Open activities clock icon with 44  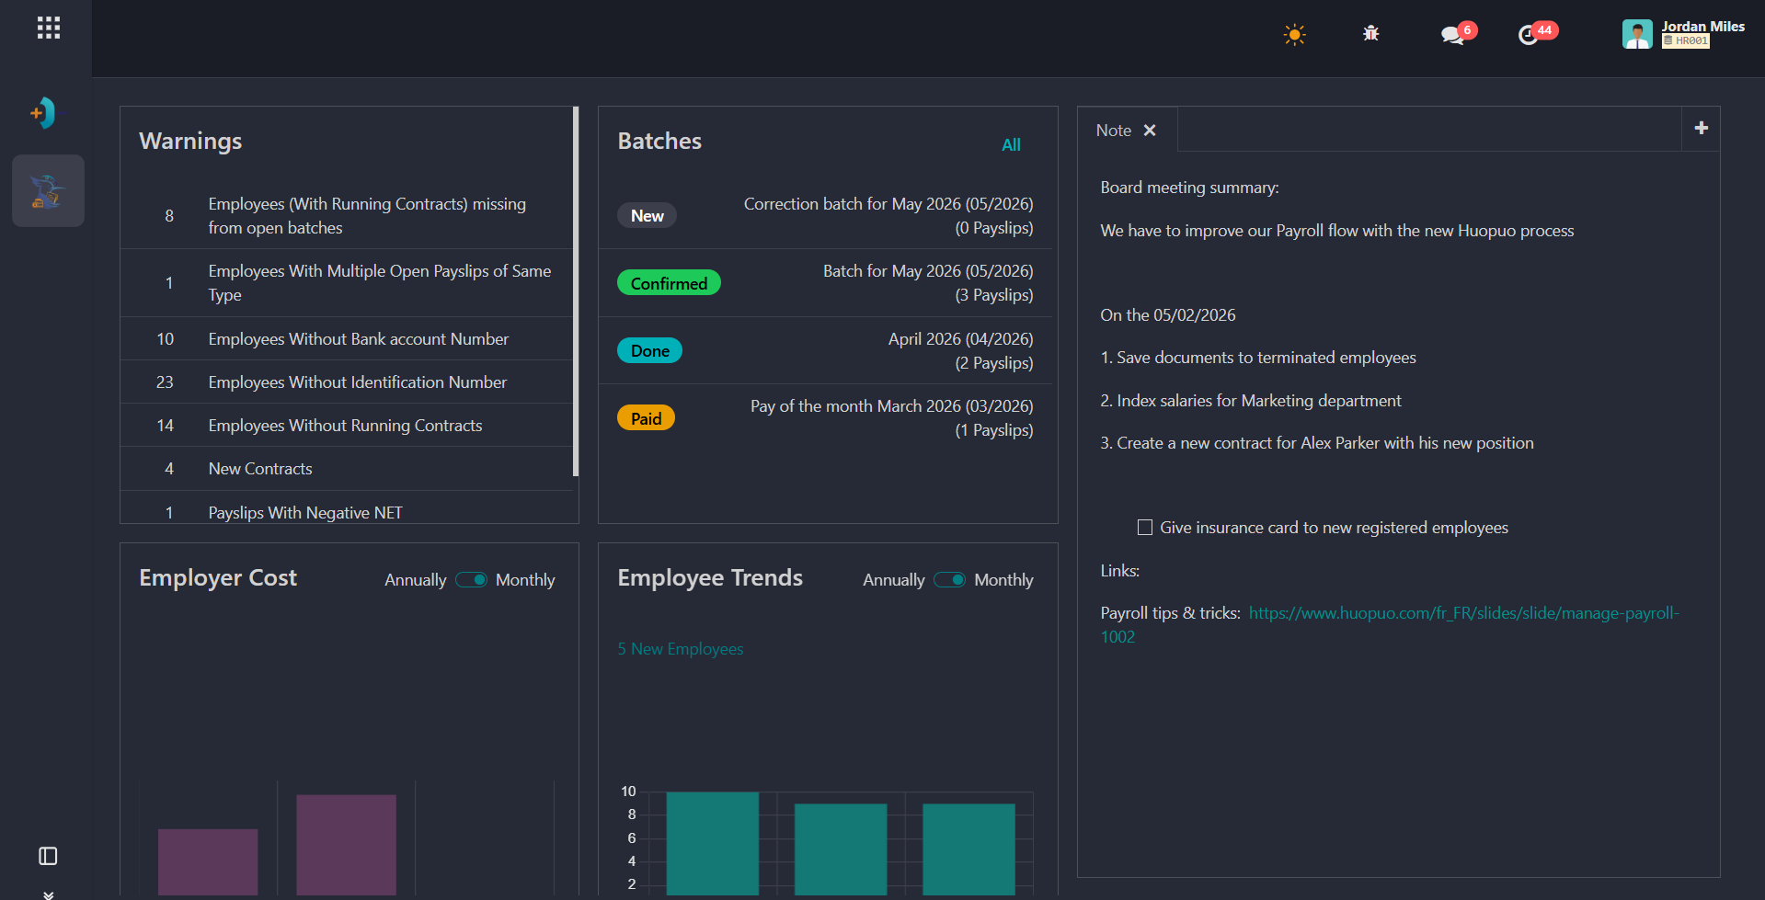pos(1528,35)
